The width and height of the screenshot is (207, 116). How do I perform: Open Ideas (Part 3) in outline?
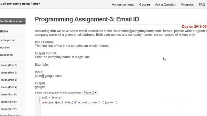coord(9,80)
